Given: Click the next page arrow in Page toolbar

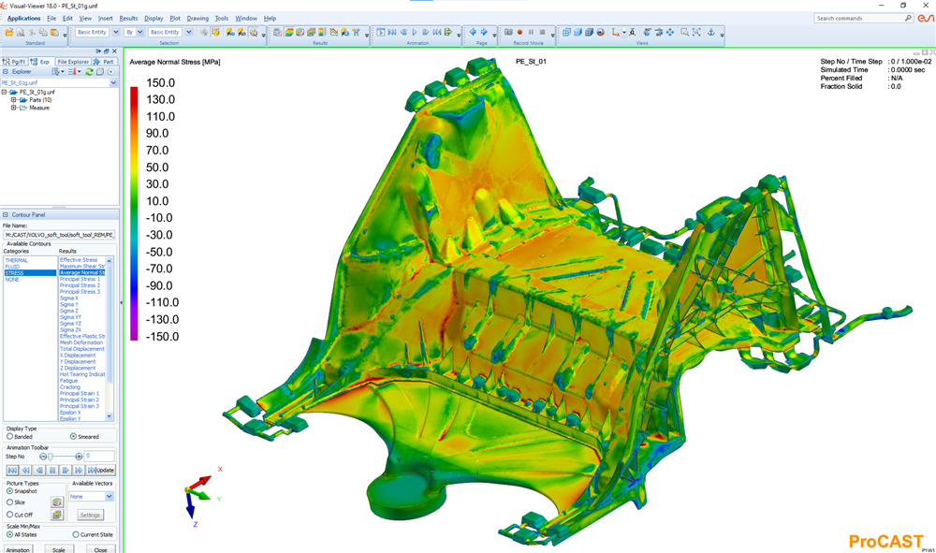Looking at the screenshot, I should (x=485, y=32).
